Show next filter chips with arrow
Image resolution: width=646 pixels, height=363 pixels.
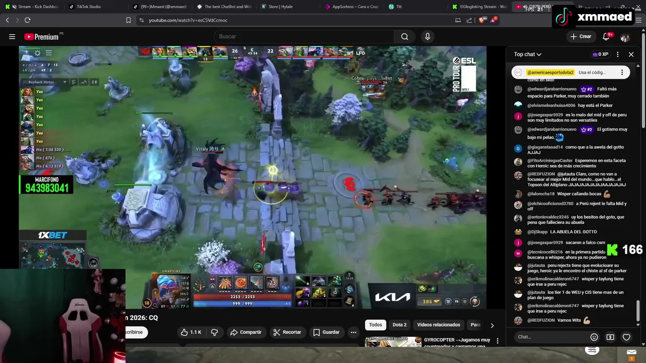pos(492,325)
